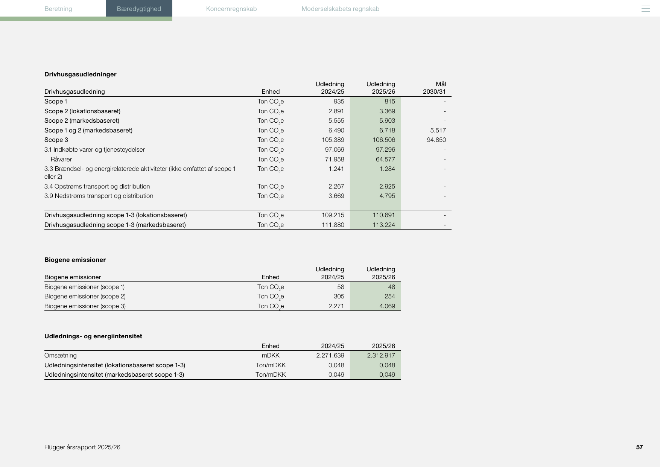This screenshot has height=467, width=660.
Task: Select the Bæredygtighed tab
Action: [x=139, y=8]
